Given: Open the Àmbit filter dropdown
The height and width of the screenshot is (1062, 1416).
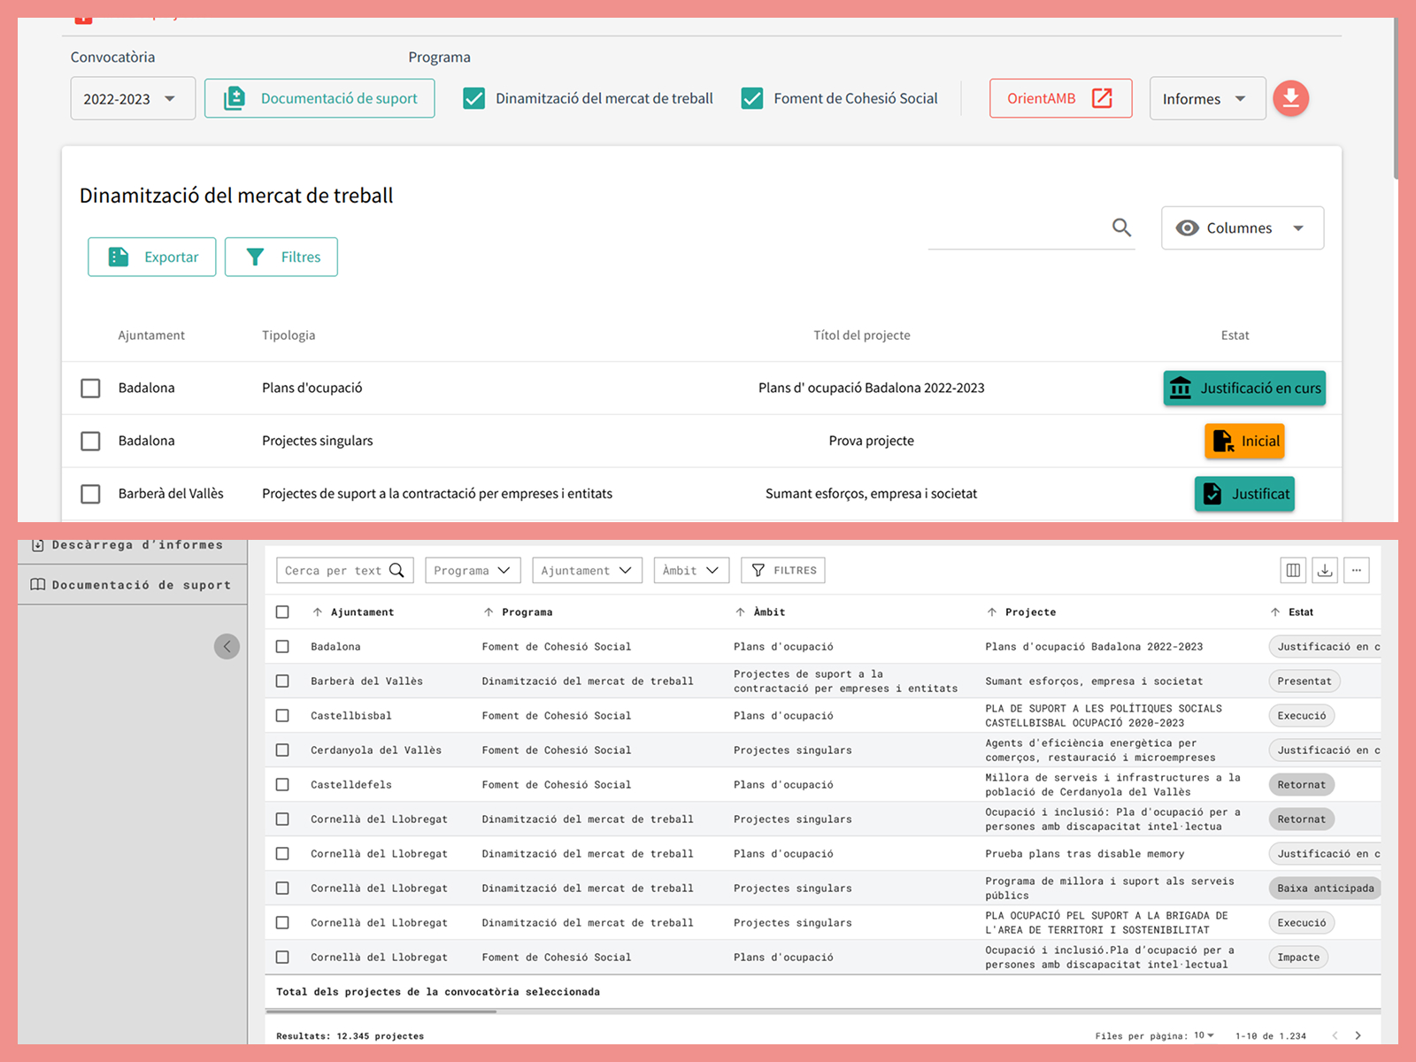Looking at the screenshot, I should 691,570.
